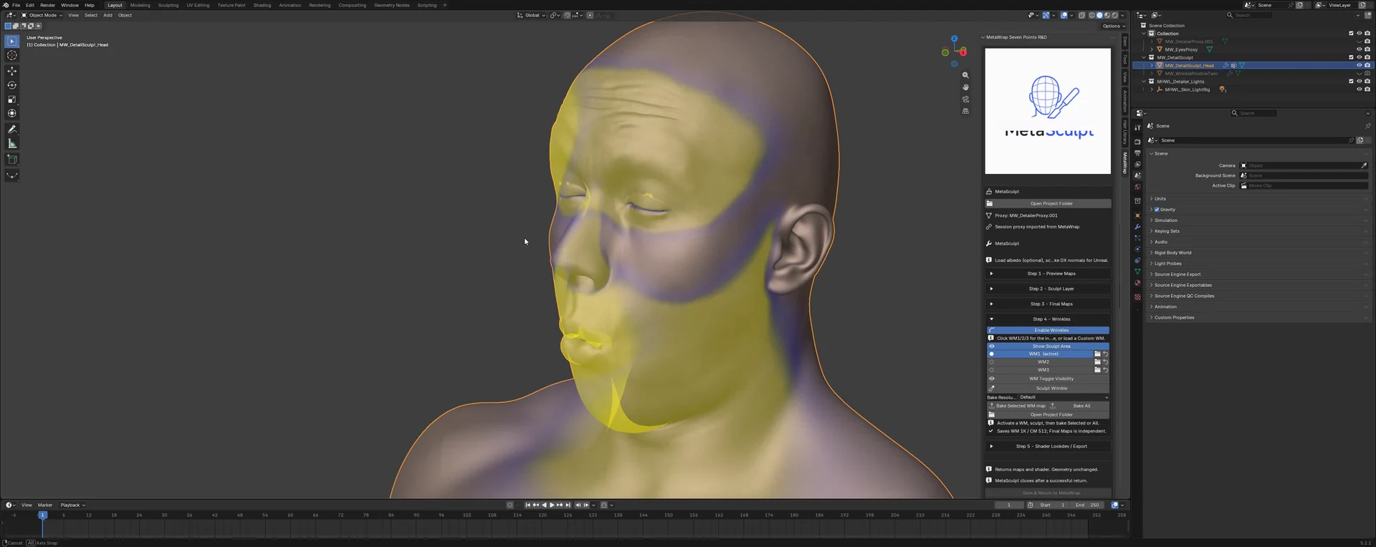Viewport: 1376px width, 547px height.
Task: Expand Step 1 - Preview Maps
Action: (1048, 273)
